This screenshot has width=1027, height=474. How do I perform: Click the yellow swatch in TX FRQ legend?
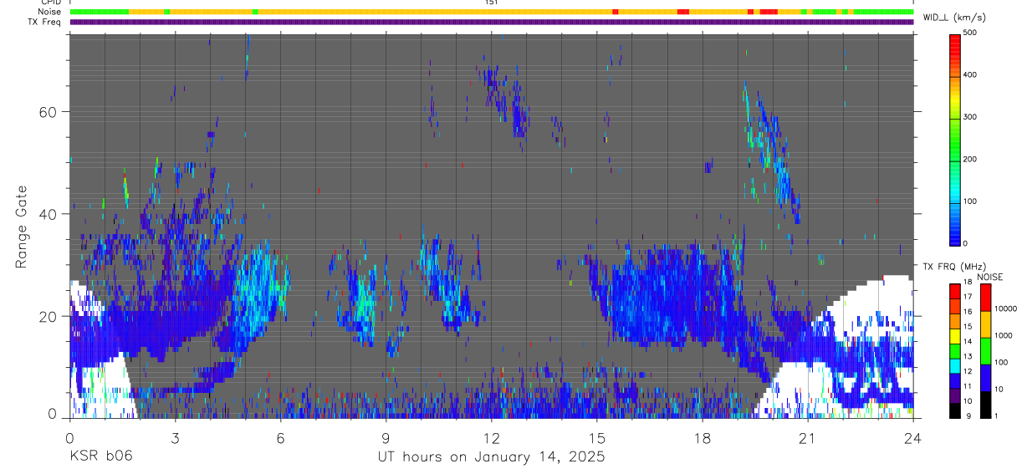[954, 335]
